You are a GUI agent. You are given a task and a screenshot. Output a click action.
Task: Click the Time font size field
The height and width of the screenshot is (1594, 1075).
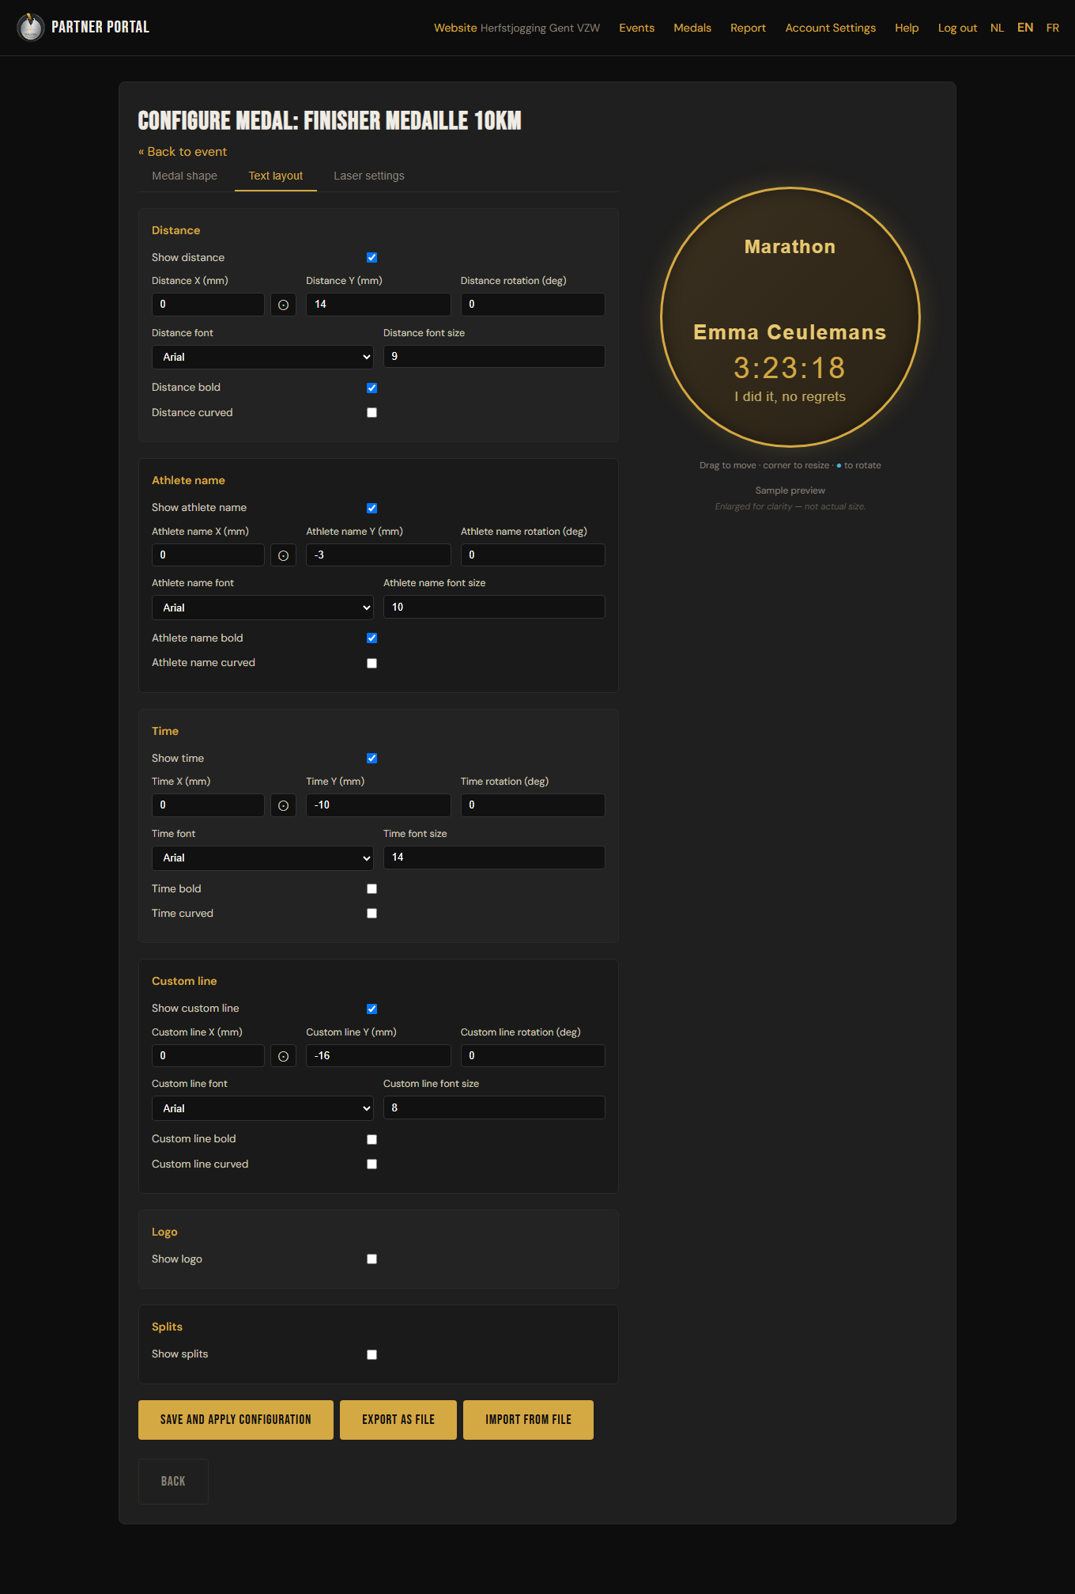coord(494,858)
